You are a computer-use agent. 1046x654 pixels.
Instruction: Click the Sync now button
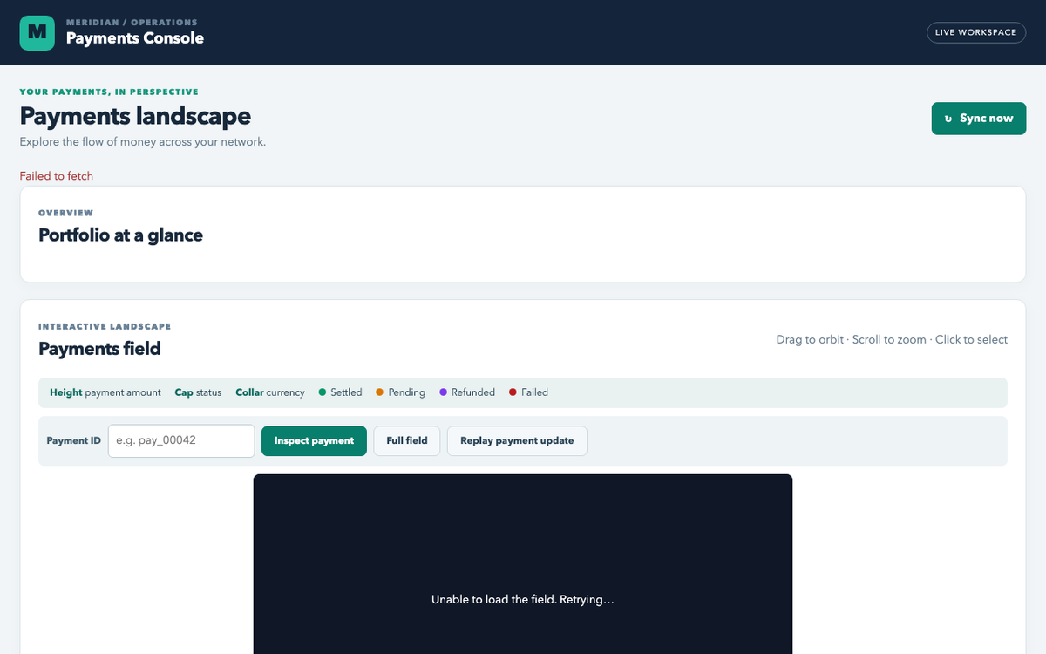click(x=979, y=119)
